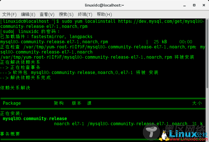The image size is (209, 142).
Task: Click the download size '25 kB'
Action: [x=160, y=42]
